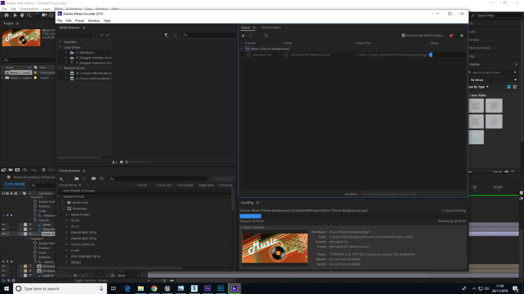
Task: Click the encoding progress bar
Action: click(x=352, y=217)
